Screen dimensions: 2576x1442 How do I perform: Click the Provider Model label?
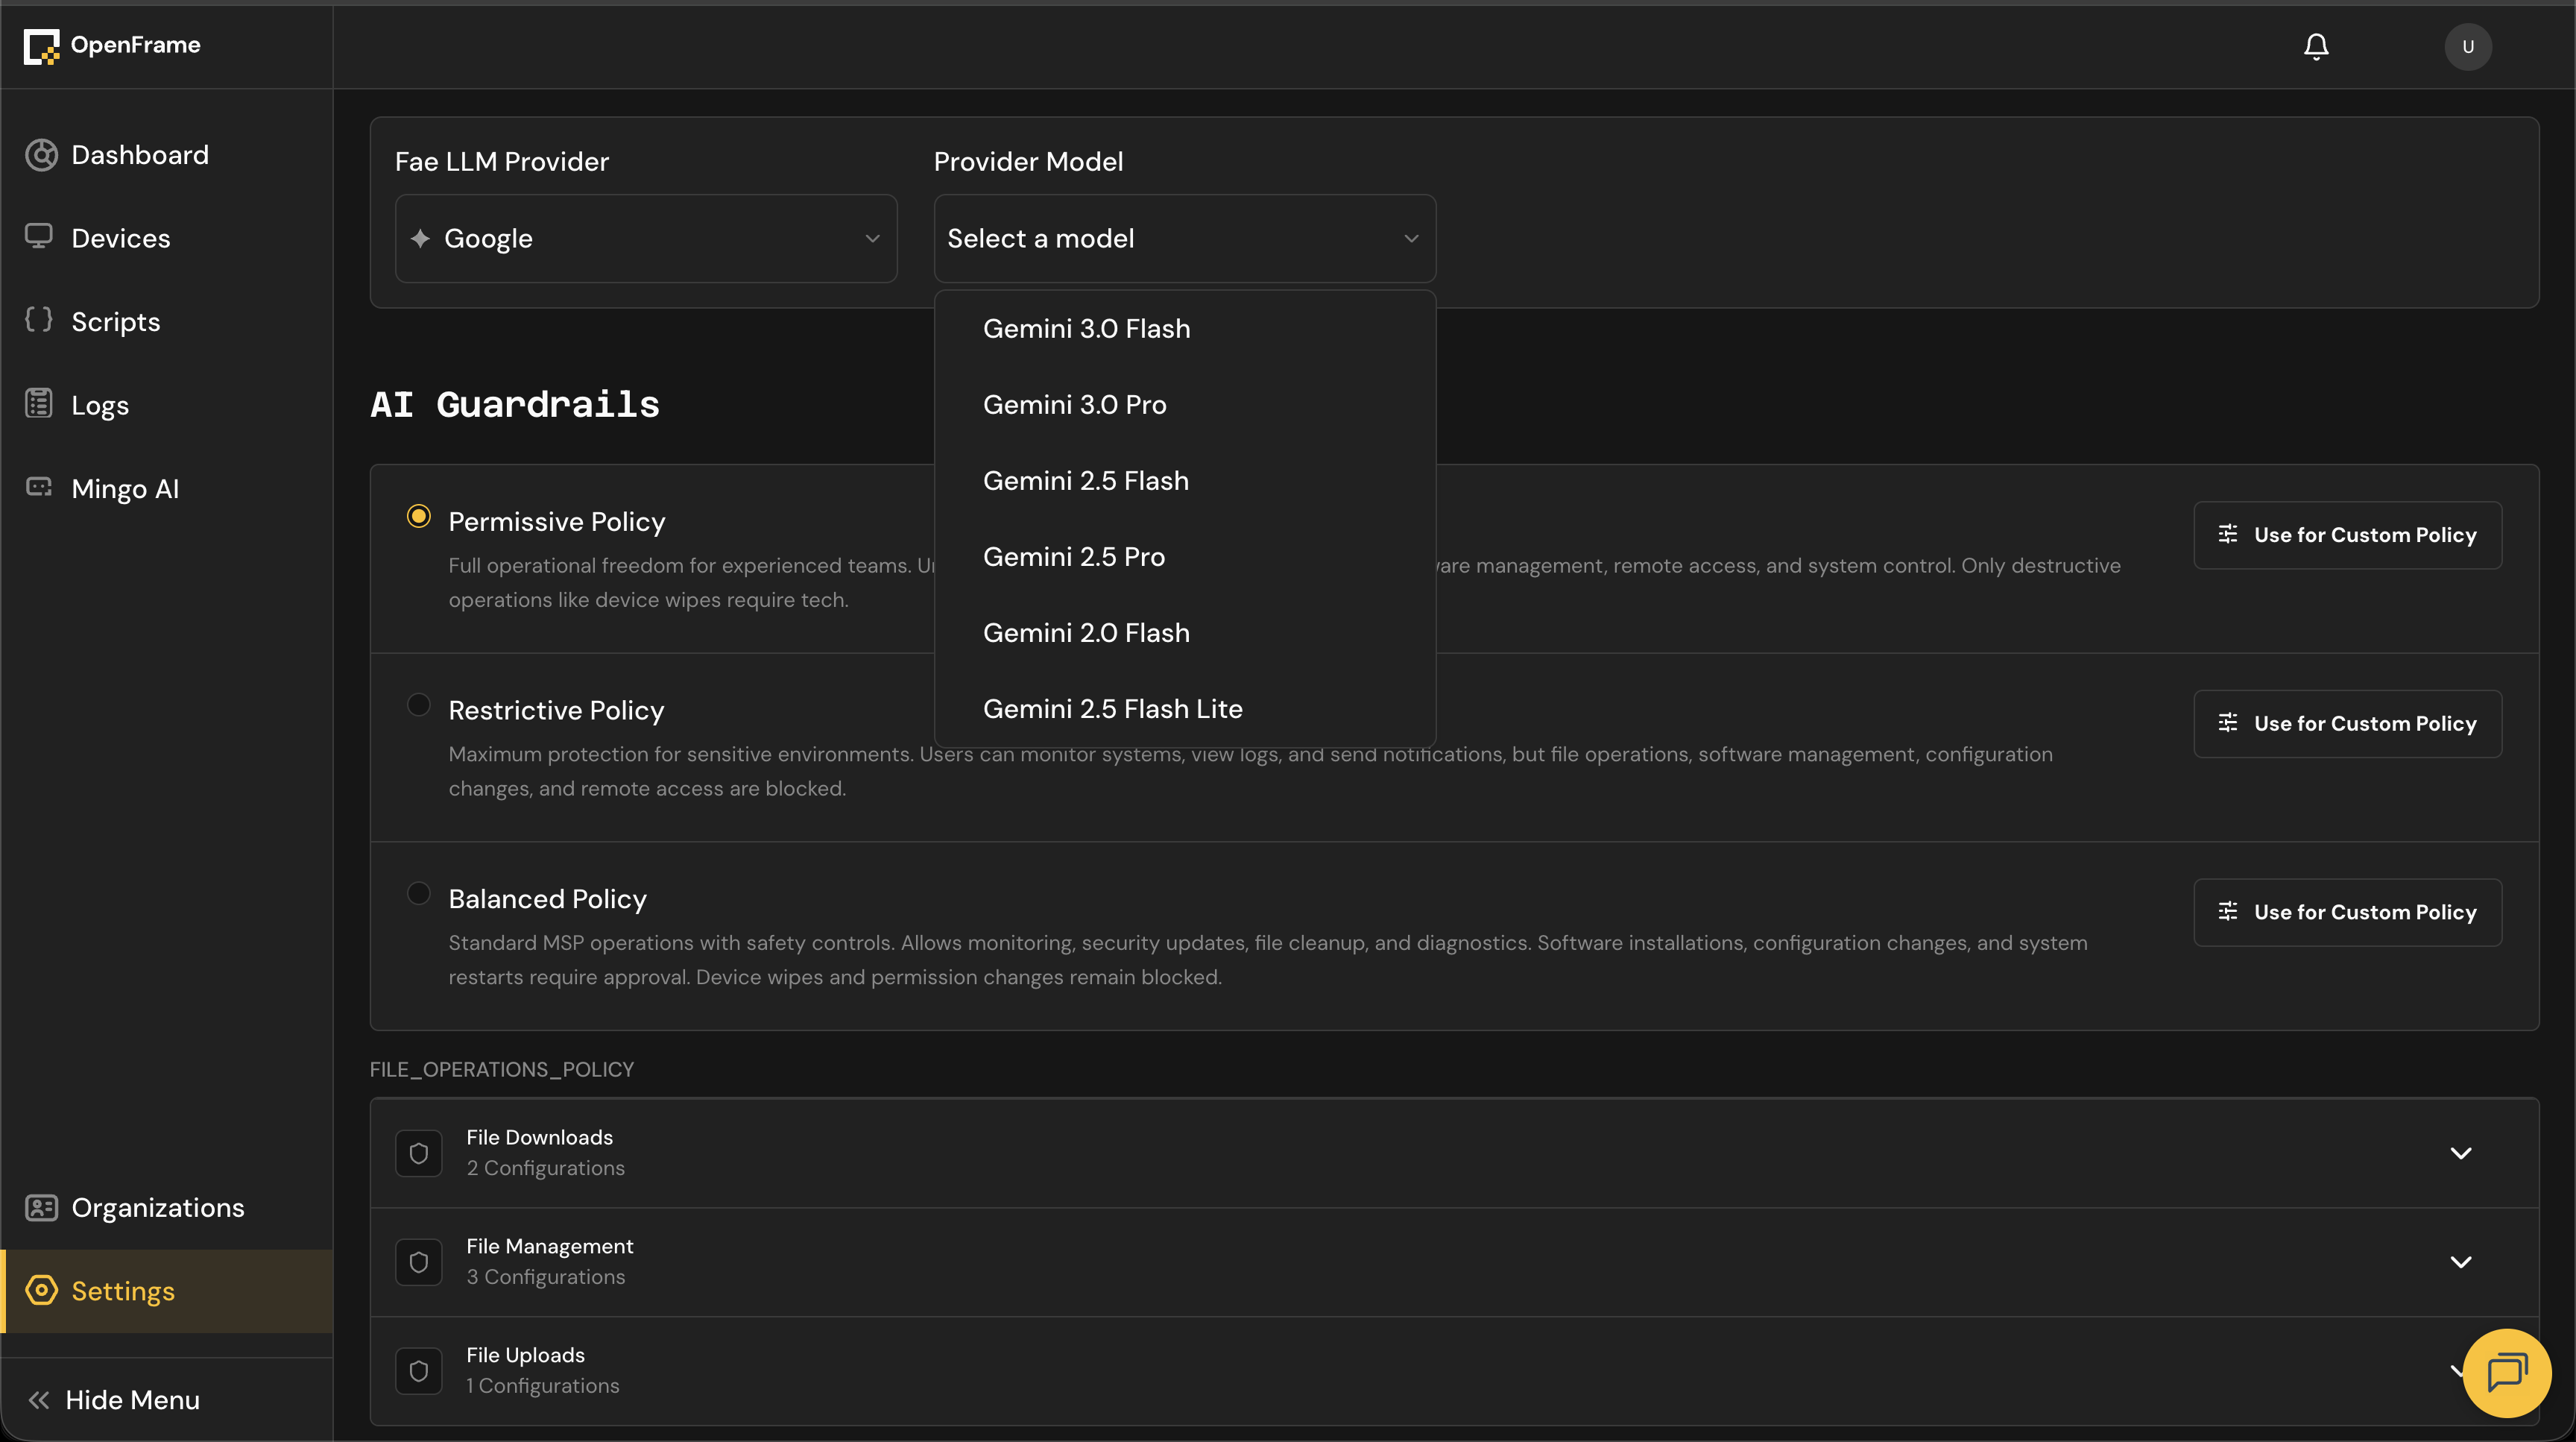pos(1028,161)
